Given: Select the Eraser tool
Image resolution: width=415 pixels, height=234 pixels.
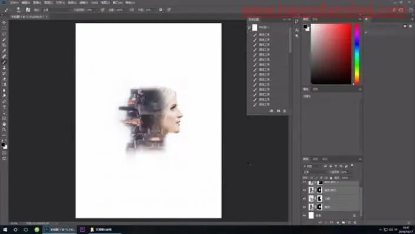Looking at the screenshot, I should [x=4, y=79].
